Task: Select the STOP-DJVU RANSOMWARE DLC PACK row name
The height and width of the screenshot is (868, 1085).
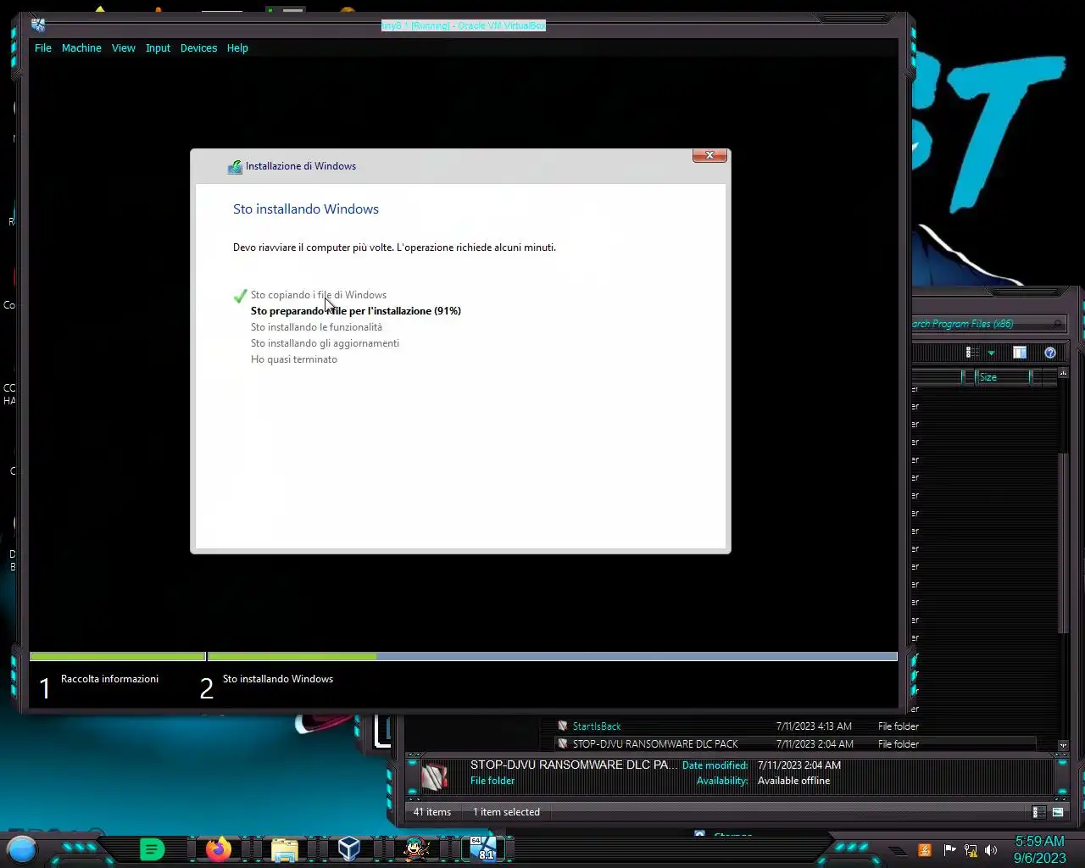Action: pyautogui.click(x=655, y=744)
